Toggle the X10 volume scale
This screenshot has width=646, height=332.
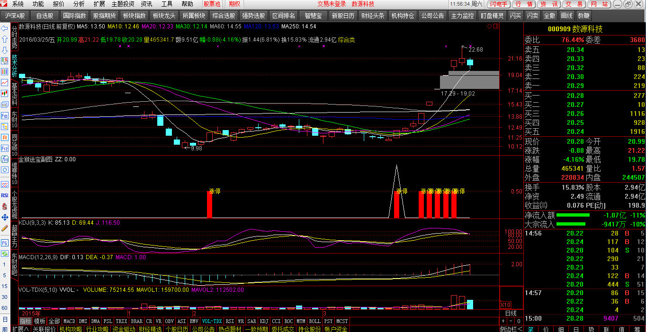tap(506, 305)
